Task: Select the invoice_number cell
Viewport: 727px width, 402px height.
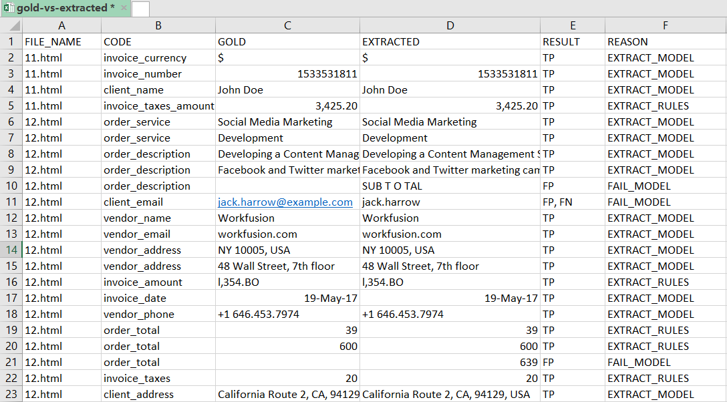Action: 158,73
